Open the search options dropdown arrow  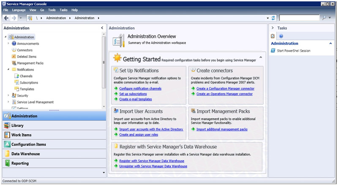[x=330, y=18]
